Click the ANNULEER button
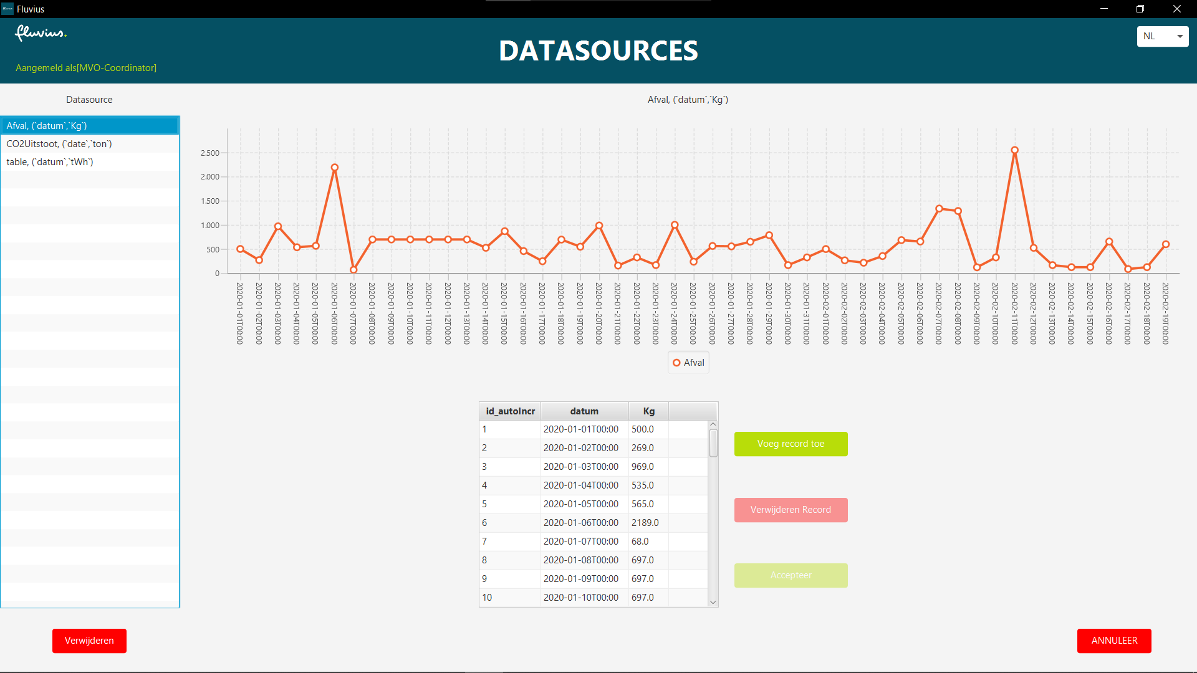Viewport: 1197px width, 673px height. tap(1113, 641)
